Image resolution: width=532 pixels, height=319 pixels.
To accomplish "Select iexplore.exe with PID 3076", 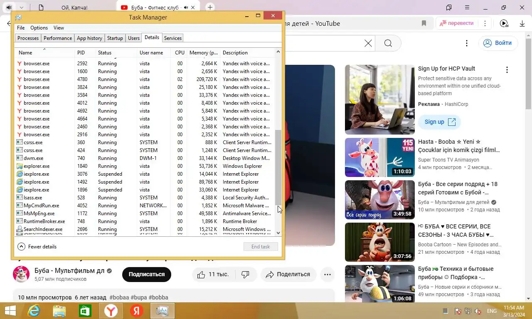I will pyautogui.click(x=145, y=174).
